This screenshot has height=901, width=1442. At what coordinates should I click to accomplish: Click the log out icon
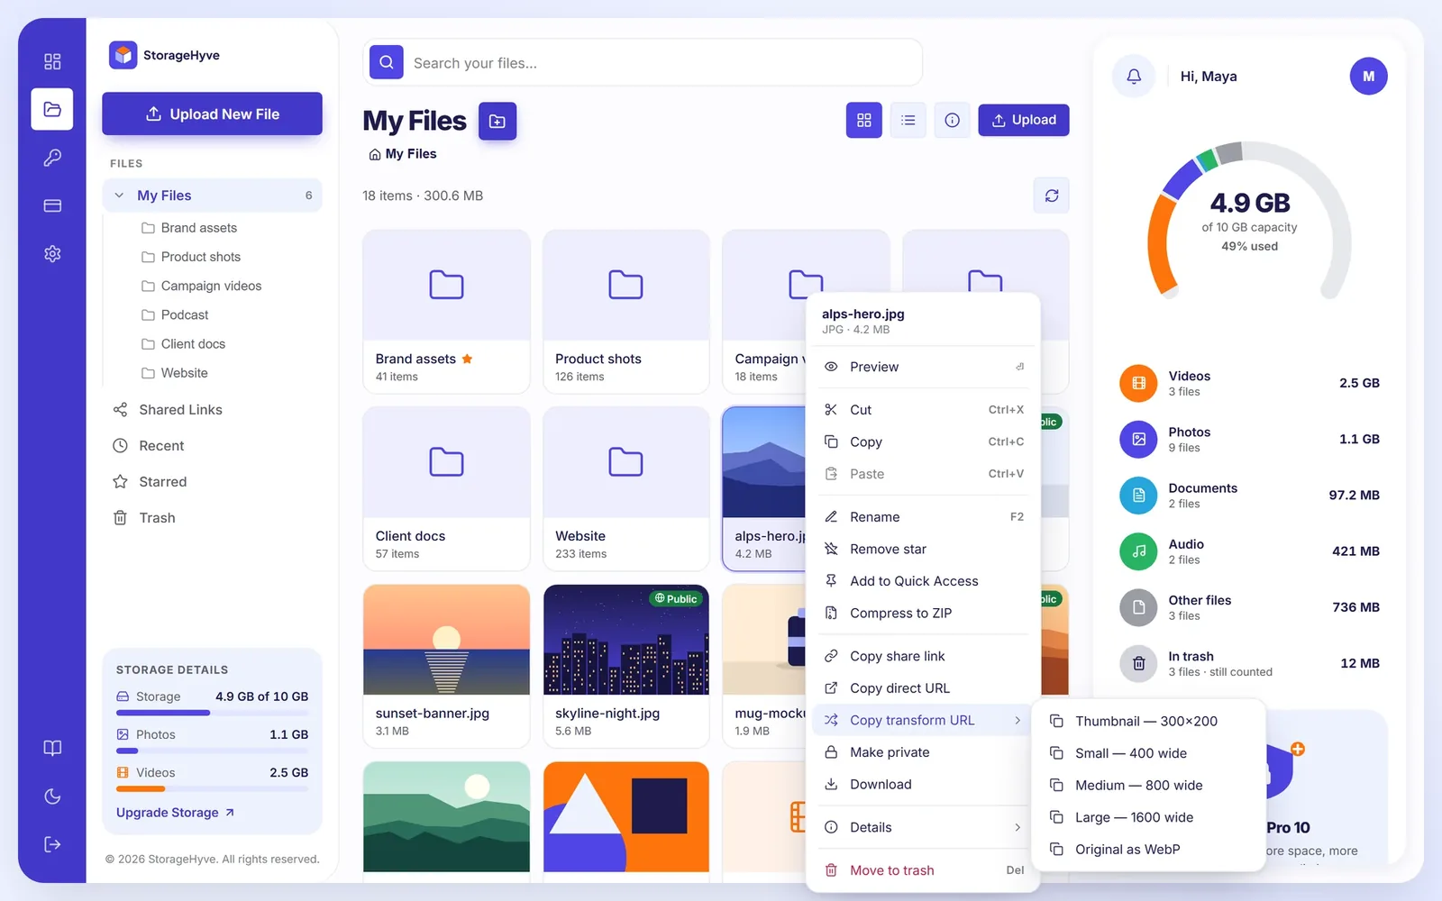[52, 844]
